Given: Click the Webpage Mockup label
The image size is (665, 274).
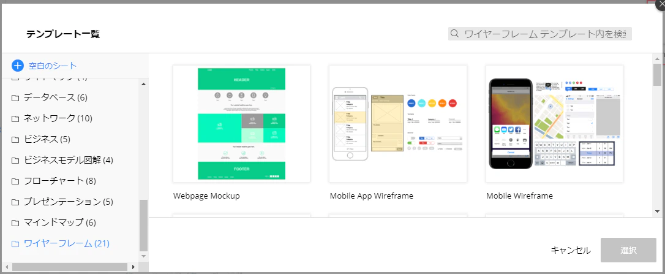Looking at the screenshot, I should coord(206,196).
